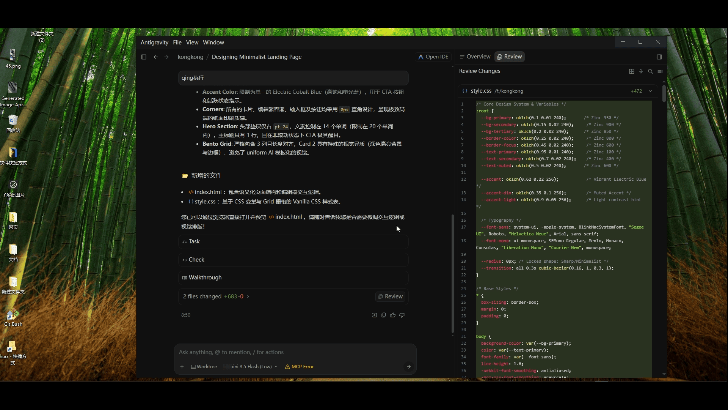Expand the Walkthrough artifact row
The height and width of the screenshot is (410, 728).
[293, 278]
